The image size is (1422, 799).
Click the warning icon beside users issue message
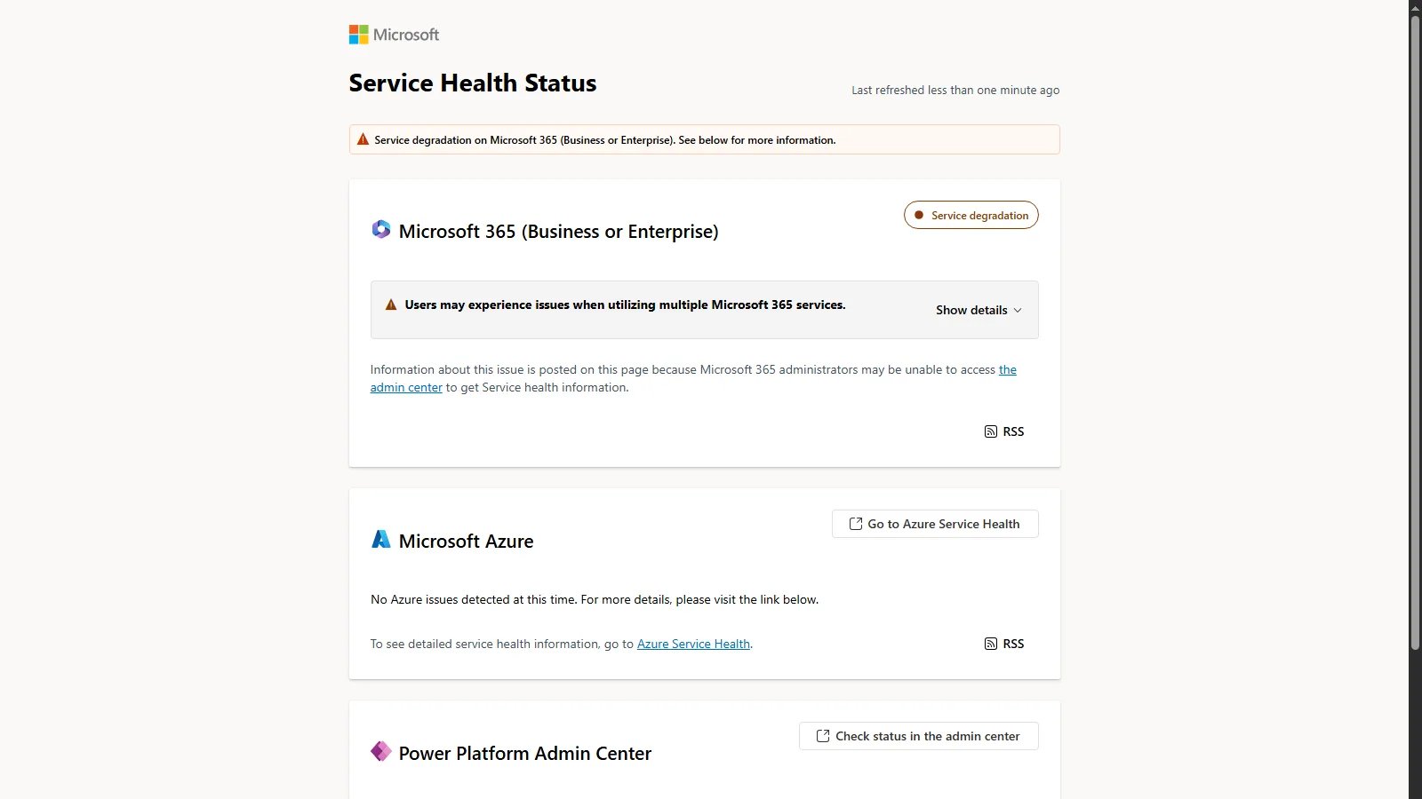[390, 305]
